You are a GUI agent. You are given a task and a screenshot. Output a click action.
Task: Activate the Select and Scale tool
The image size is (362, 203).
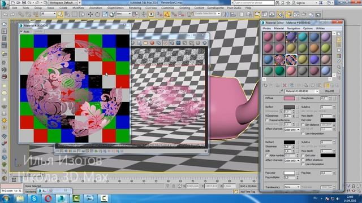tap(105, 14)
